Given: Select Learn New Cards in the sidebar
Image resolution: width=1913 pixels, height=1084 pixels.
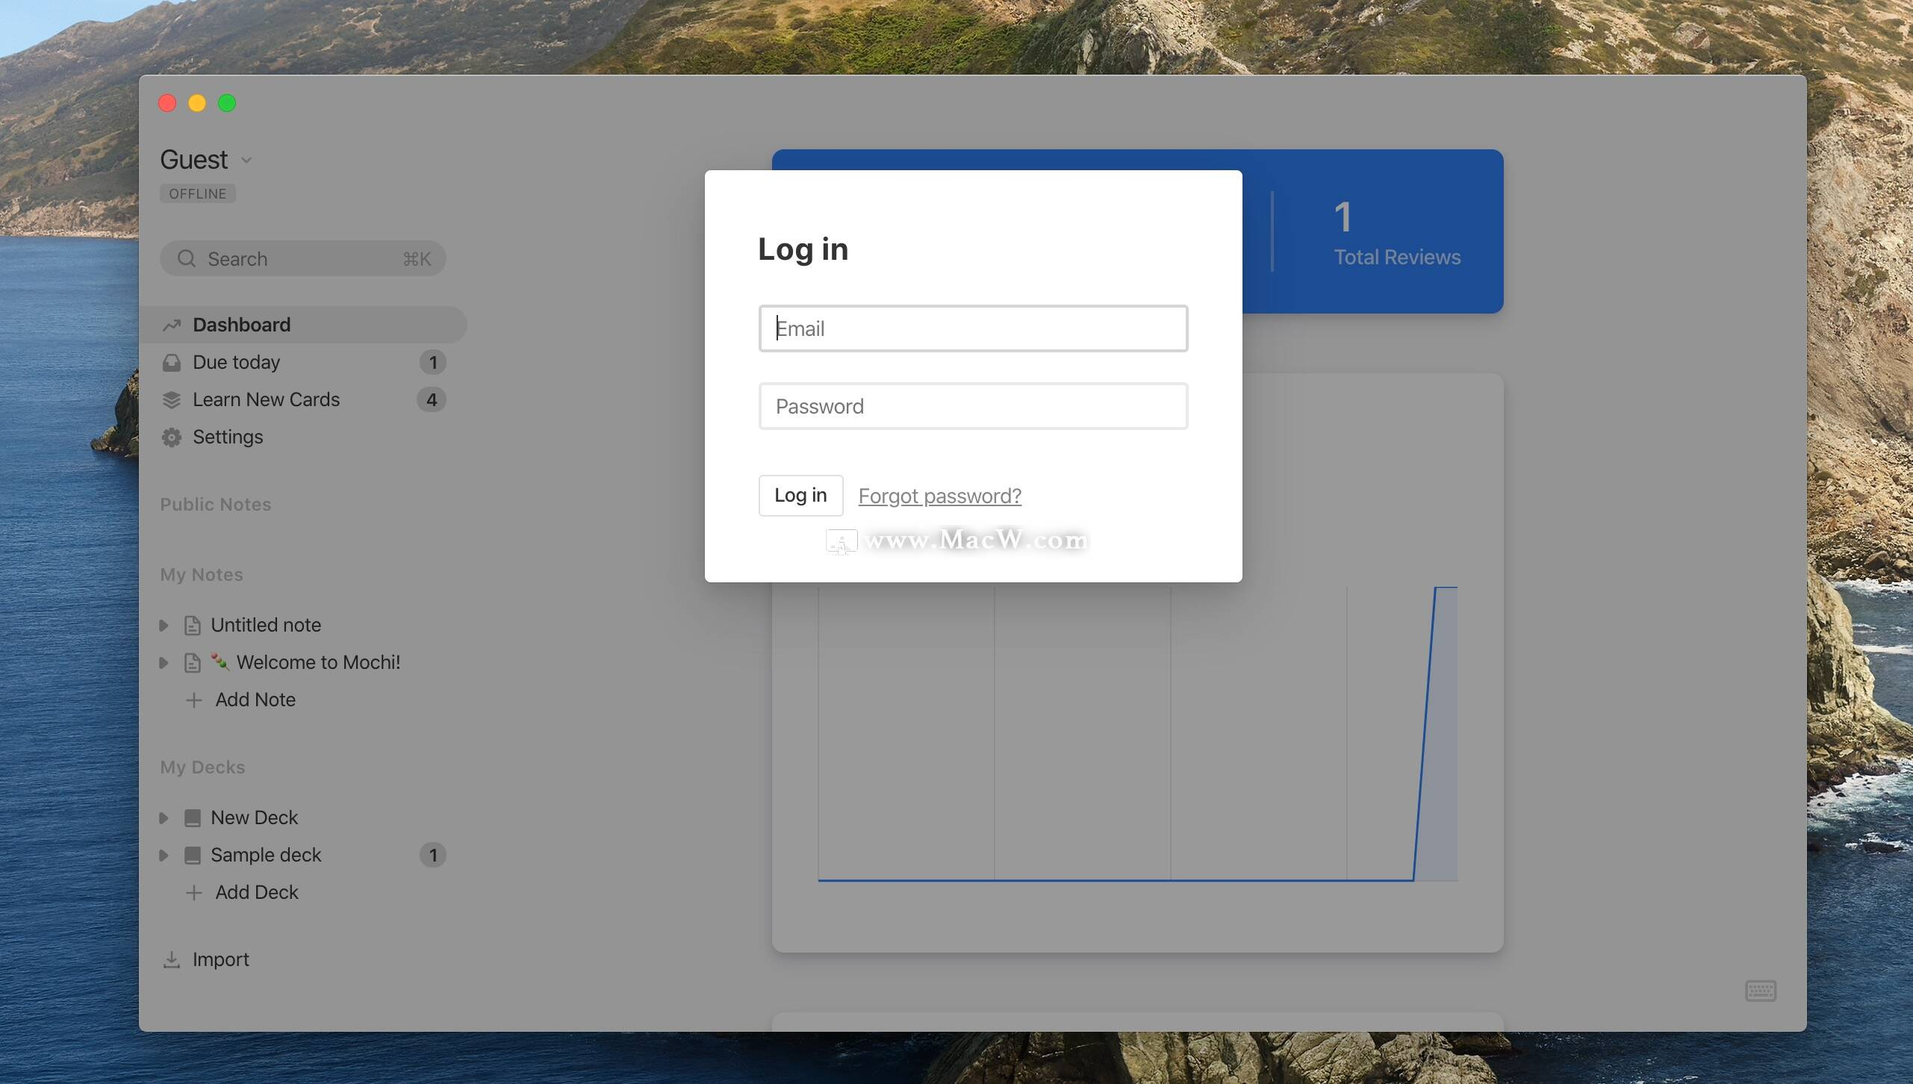Looking at the screenshot, I should 266,400.
